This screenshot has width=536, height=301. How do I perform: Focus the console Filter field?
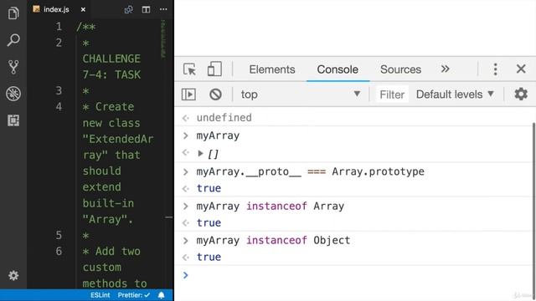pos(392,94)
